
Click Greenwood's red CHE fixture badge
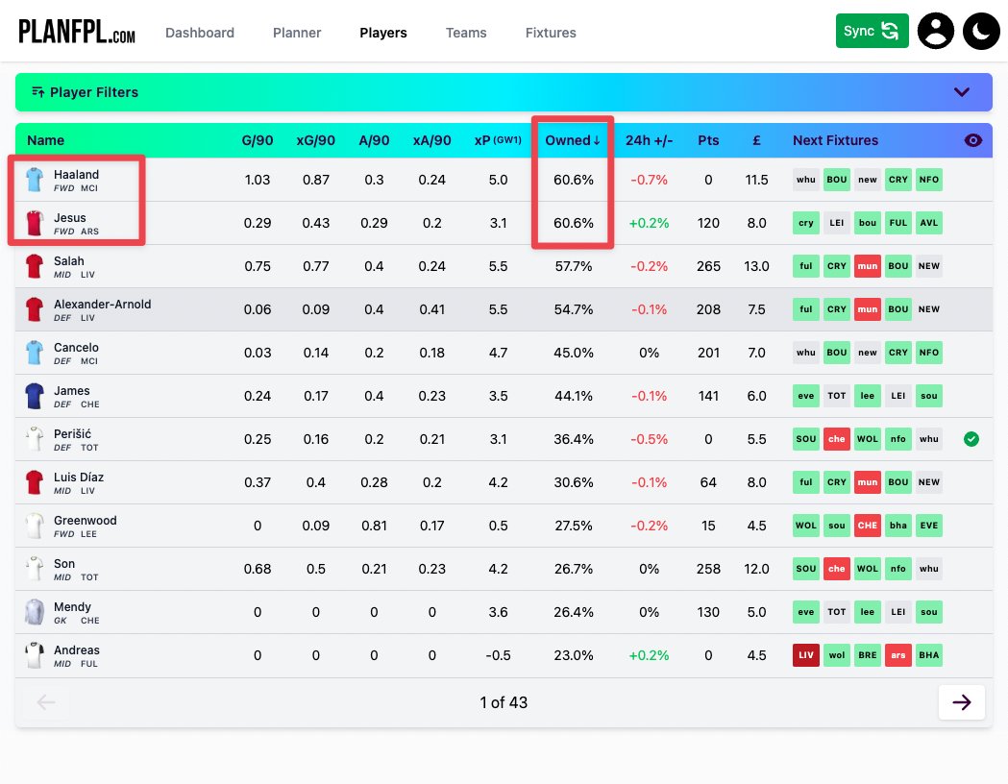point(867,526)
